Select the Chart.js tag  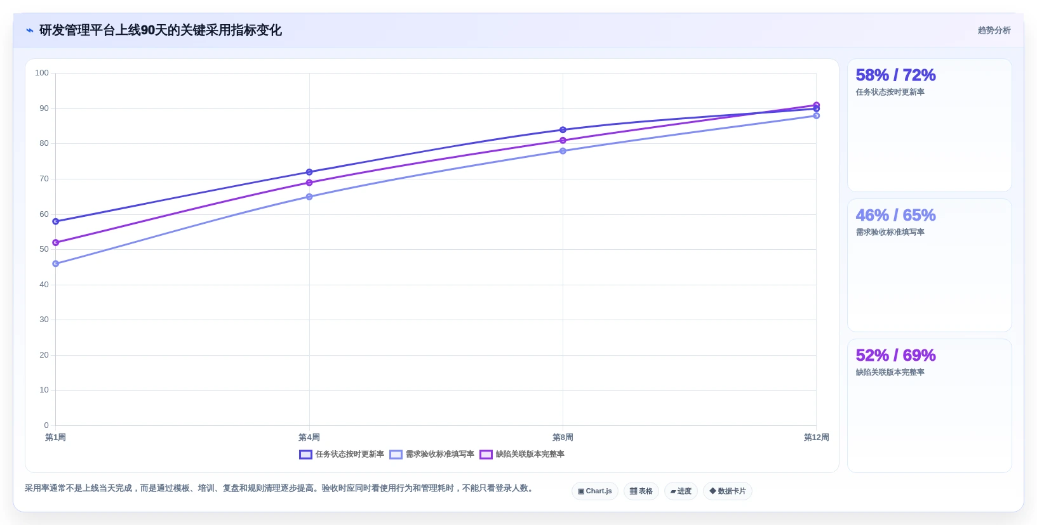coord(595,491)
